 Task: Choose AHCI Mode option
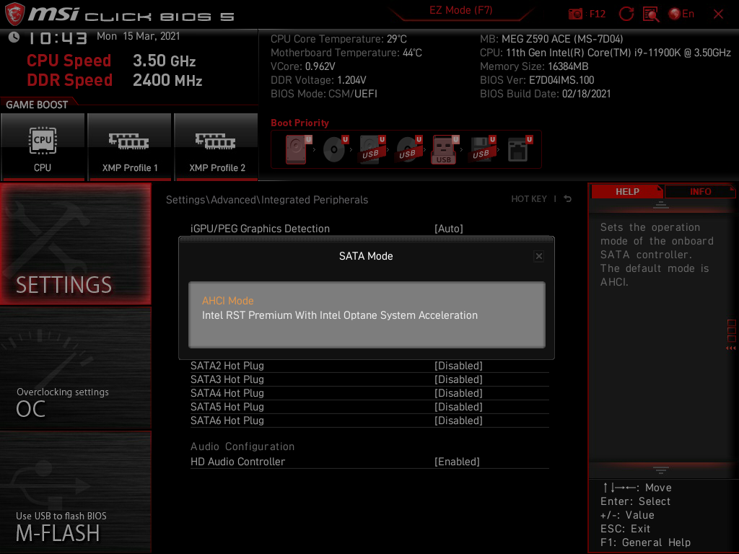pyautogui.click(x=227, y=301)
